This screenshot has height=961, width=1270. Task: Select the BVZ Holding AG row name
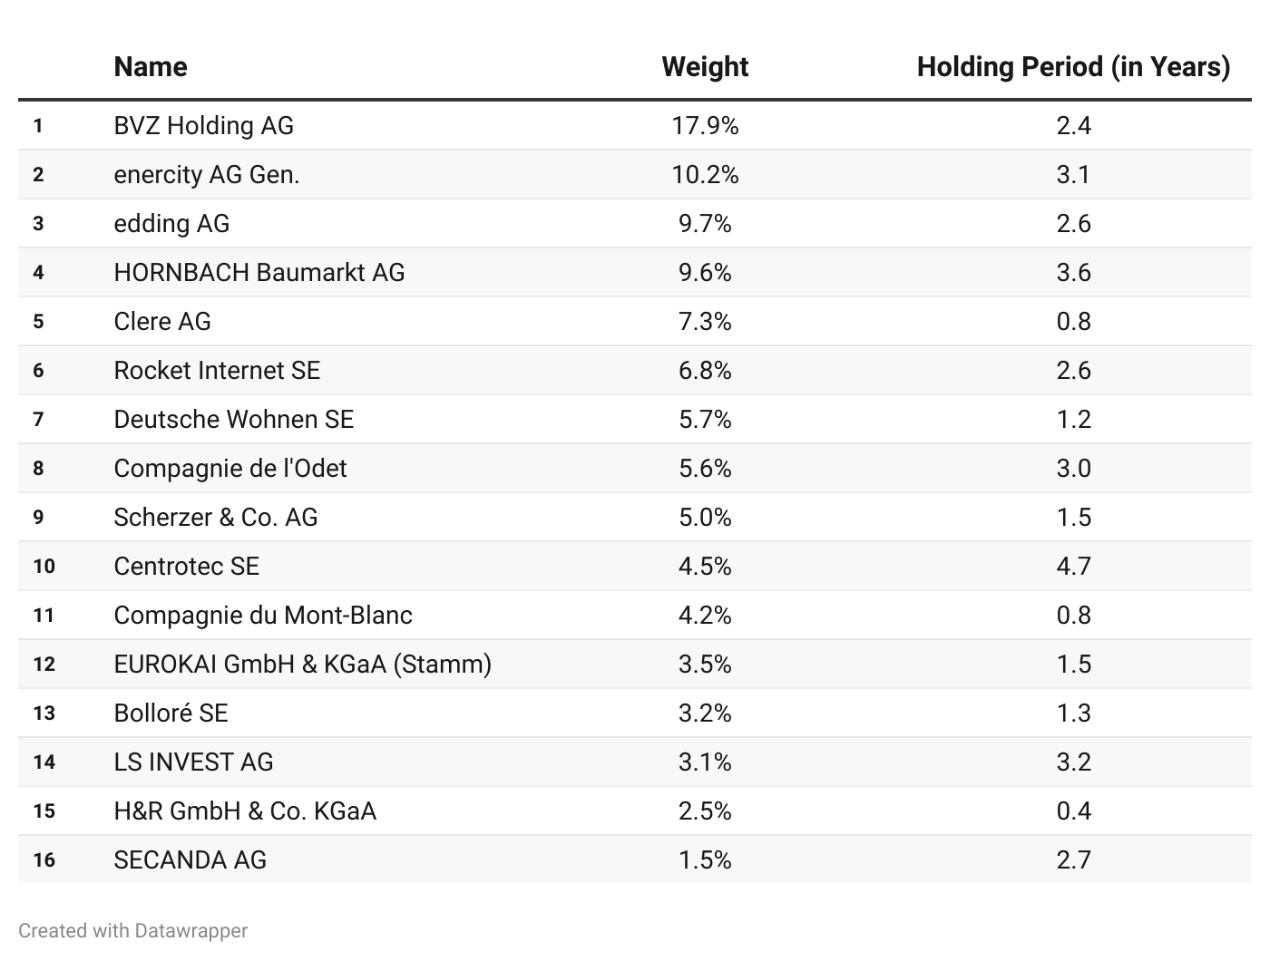click(x=204, y=125)
